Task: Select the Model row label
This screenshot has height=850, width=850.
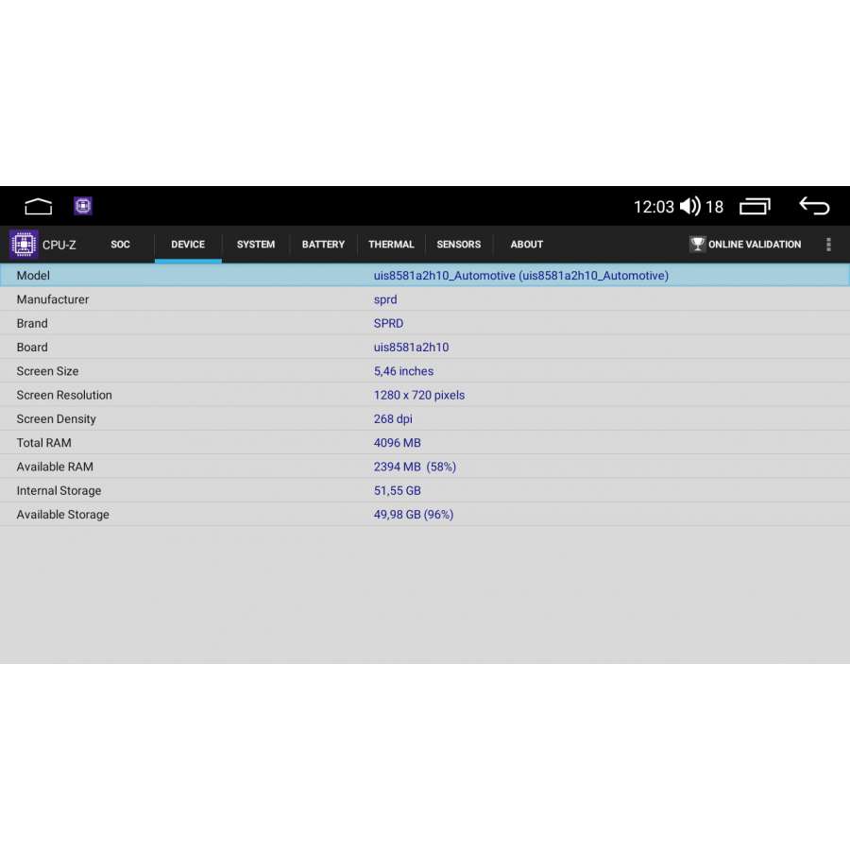Action: click(x=33, y=276)
